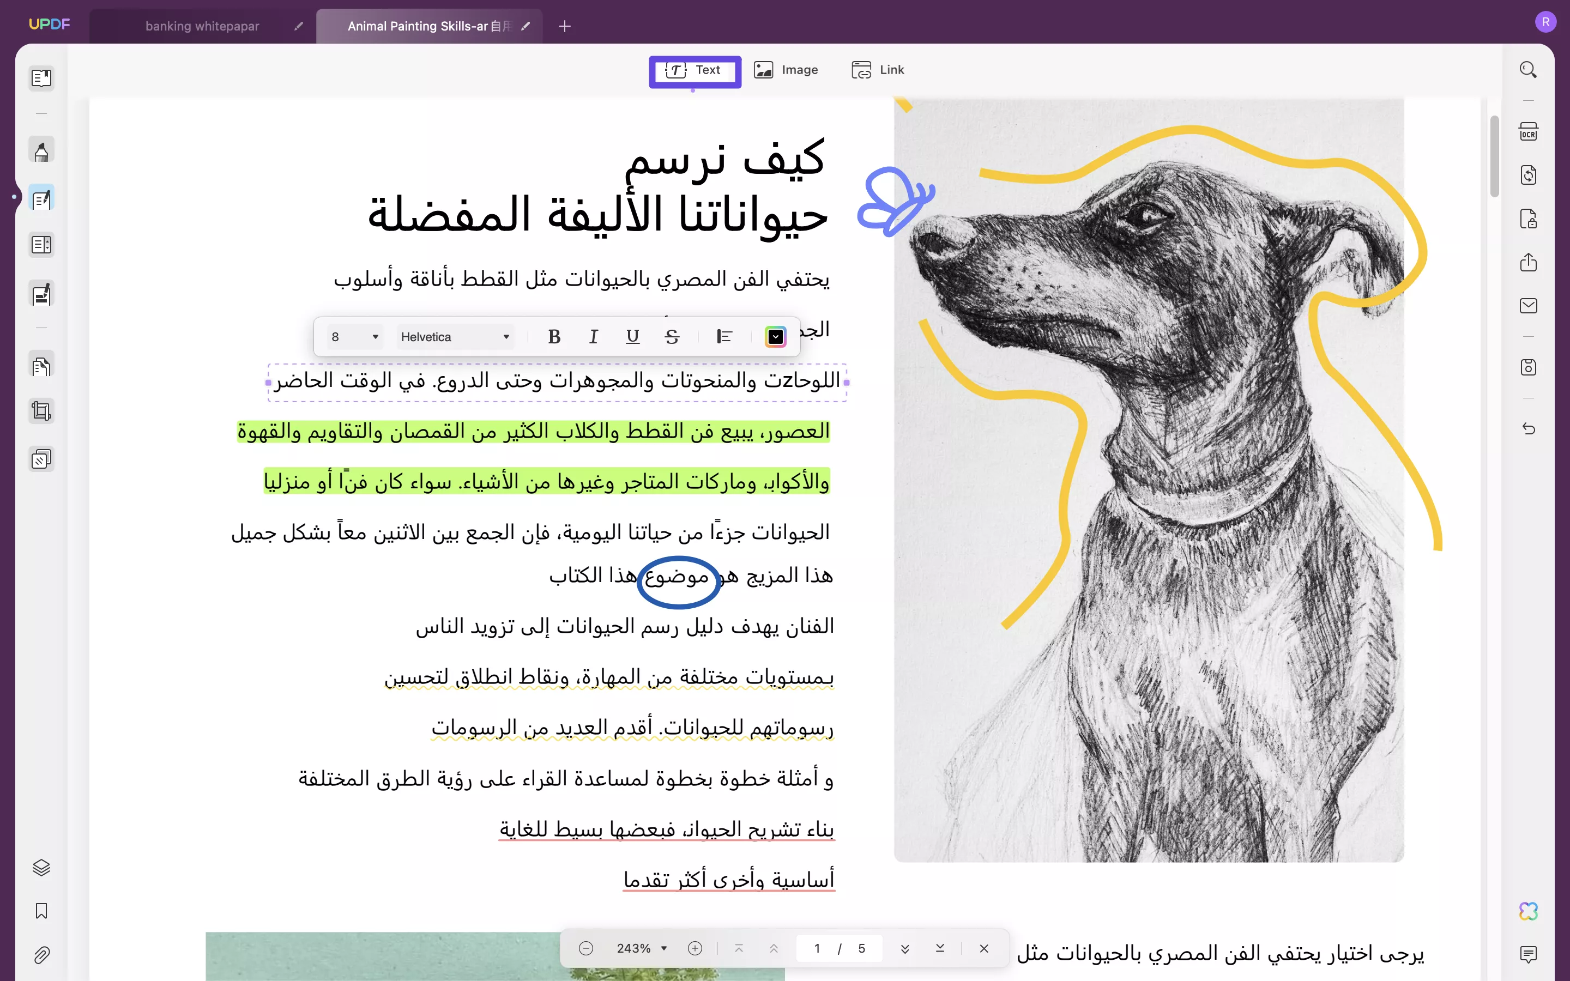Open the Helvetica font dropdown
The height and width of the screenshot is (981, 1570).
coord(455,336)
